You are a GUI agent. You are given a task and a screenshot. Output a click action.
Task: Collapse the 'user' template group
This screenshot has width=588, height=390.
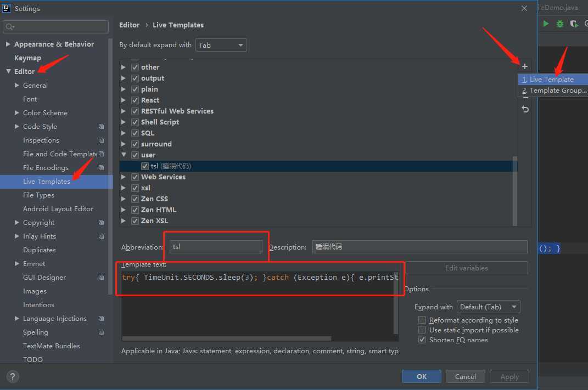pyautogui.click(x=124, y=155)
